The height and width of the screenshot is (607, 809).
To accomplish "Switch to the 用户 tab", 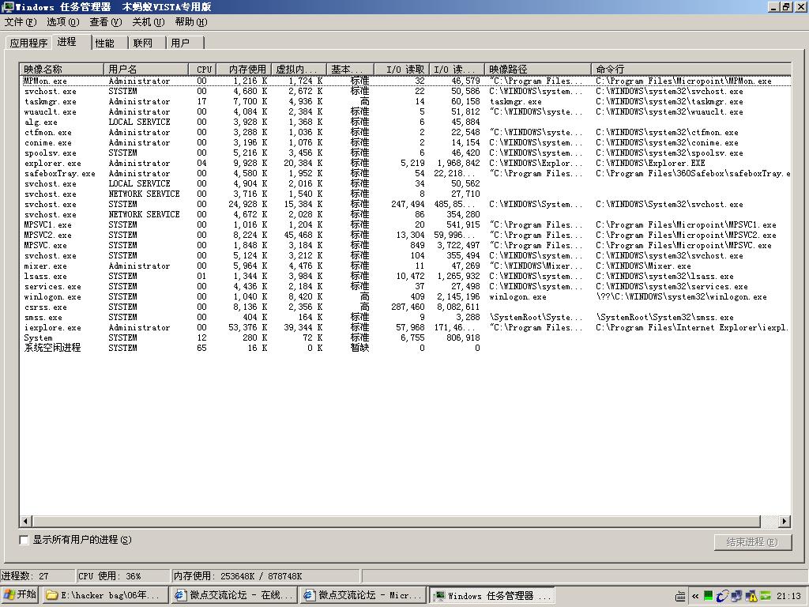I will (185, 43).
